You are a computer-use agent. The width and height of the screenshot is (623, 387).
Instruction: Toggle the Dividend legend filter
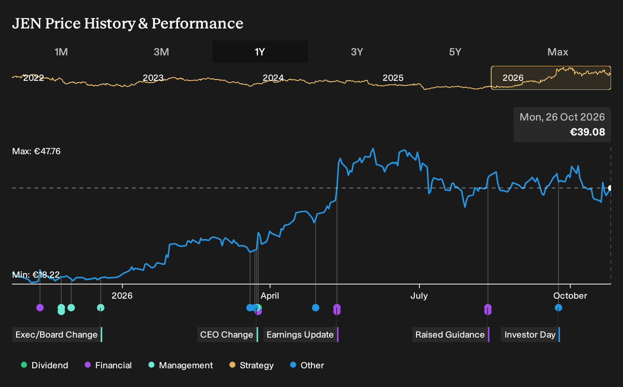(45, 365)
